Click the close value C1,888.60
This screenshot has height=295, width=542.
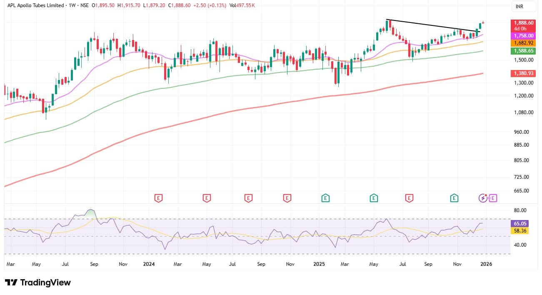click(x=178, y=5)
